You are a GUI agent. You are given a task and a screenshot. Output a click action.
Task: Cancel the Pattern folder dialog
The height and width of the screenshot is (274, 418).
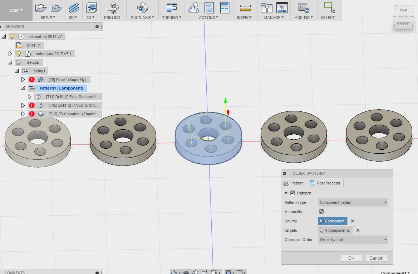pyautogui.click(x=376, y=258)
